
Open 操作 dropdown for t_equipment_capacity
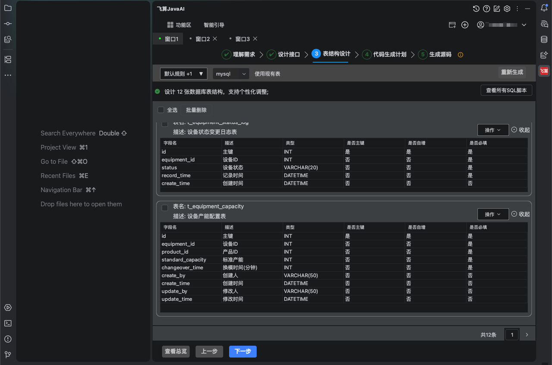click(x=493, y=214)
